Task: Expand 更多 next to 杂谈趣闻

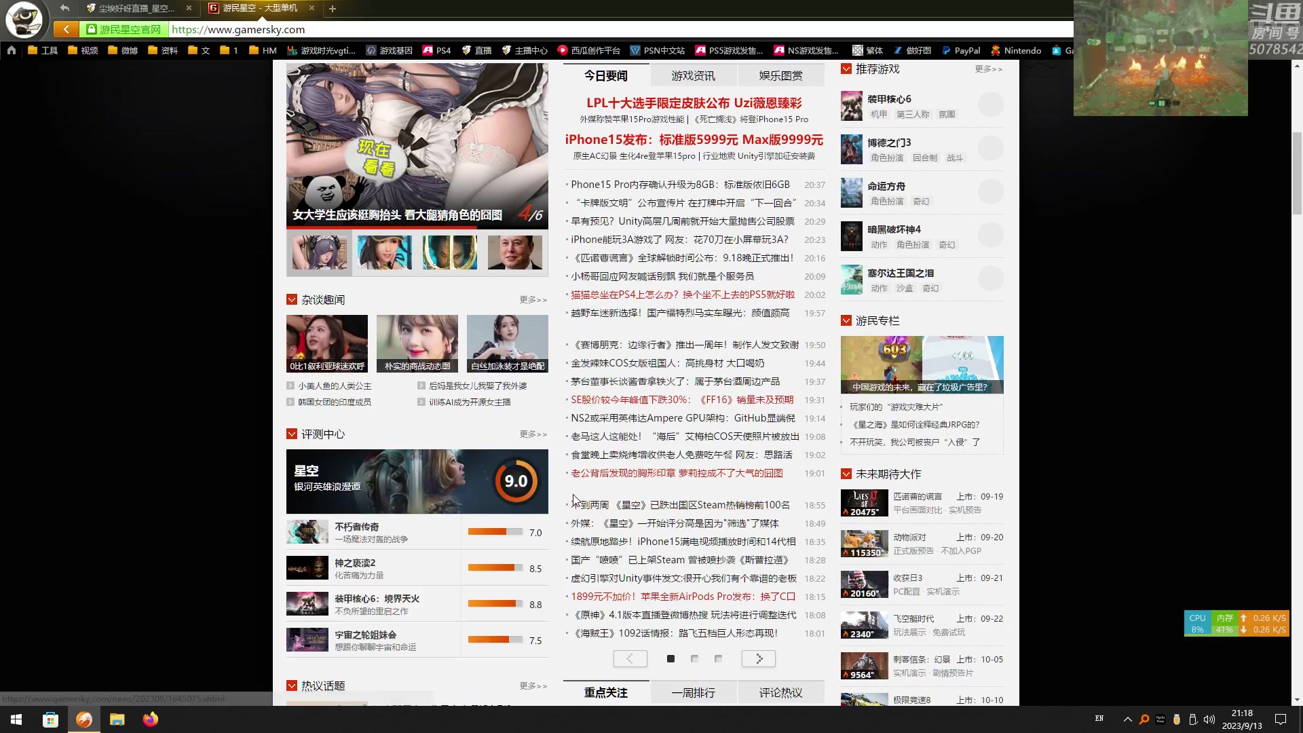Action: [x=533, y=300]
